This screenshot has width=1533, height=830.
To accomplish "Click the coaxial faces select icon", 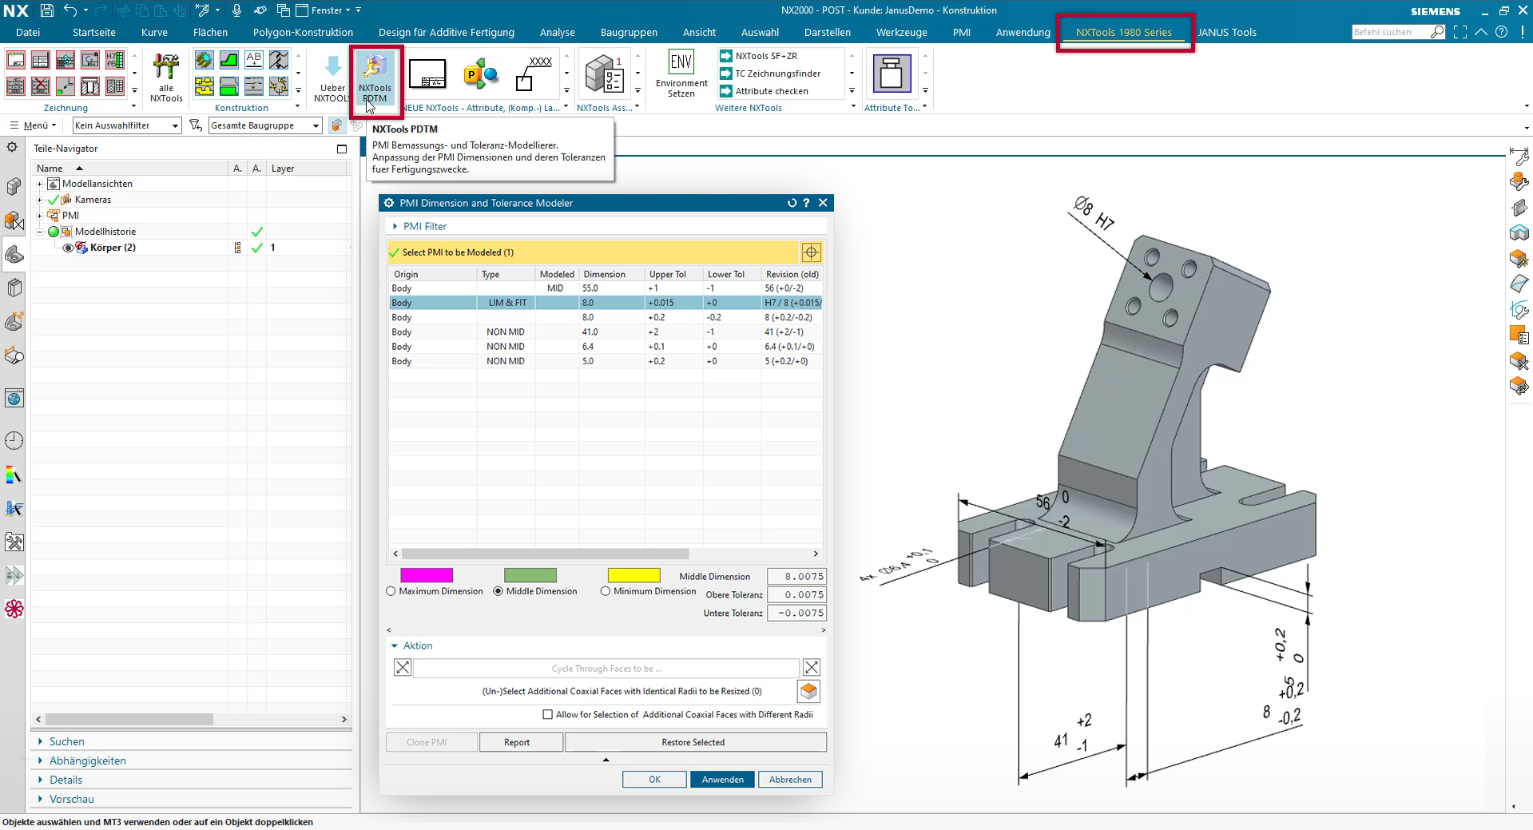I will pos(808,691).
